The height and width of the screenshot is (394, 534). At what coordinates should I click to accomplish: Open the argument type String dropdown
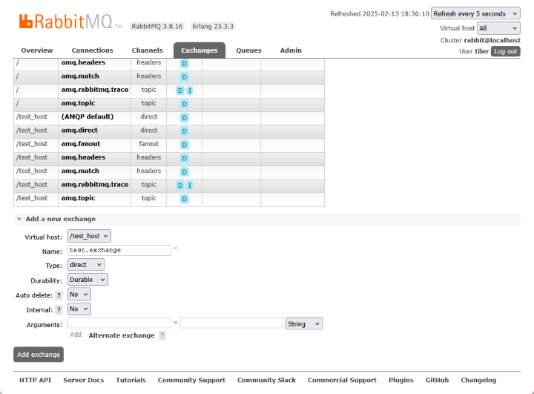[x=304, y=324]
